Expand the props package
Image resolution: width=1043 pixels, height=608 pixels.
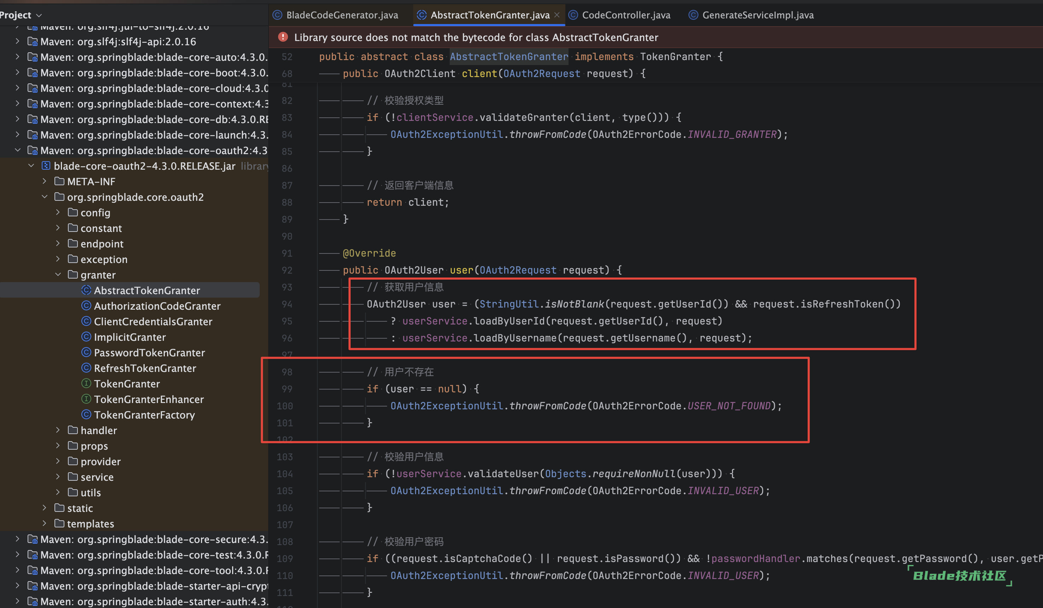[58, 446]
